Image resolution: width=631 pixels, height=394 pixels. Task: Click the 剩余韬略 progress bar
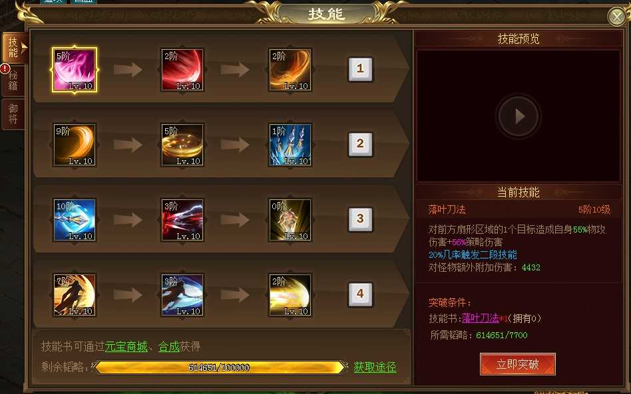pyautogui.click(x=220, y=367)
